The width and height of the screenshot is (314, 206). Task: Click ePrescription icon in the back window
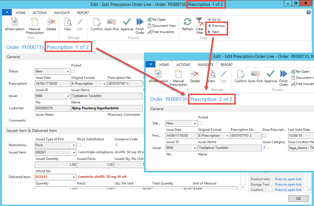15,22
